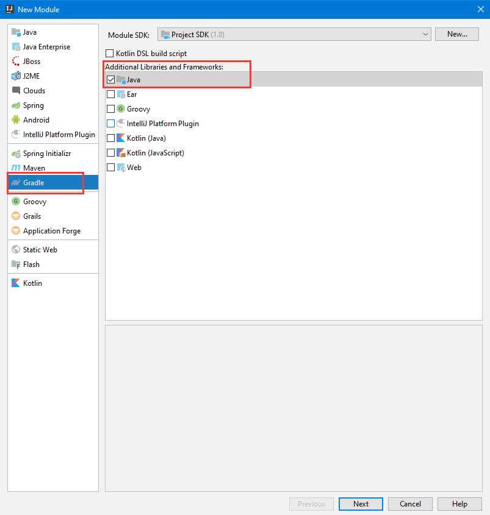The height and width of the screenshot is (515, 490).
Task: Click the 'Clouds' module type label
Action: point(34,91)
